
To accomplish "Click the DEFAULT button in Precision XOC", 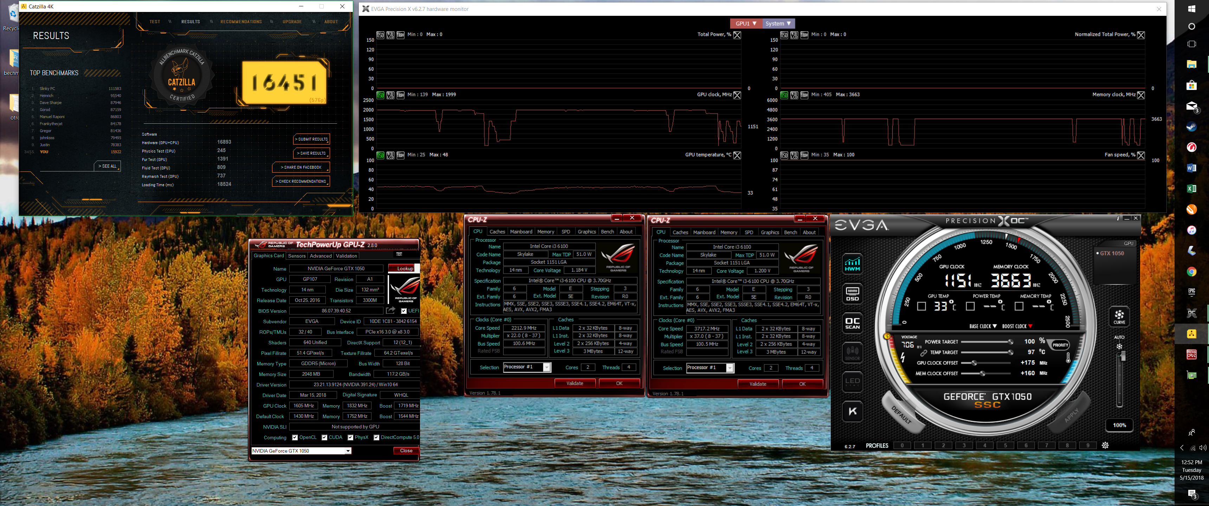I will coord(901,415).
